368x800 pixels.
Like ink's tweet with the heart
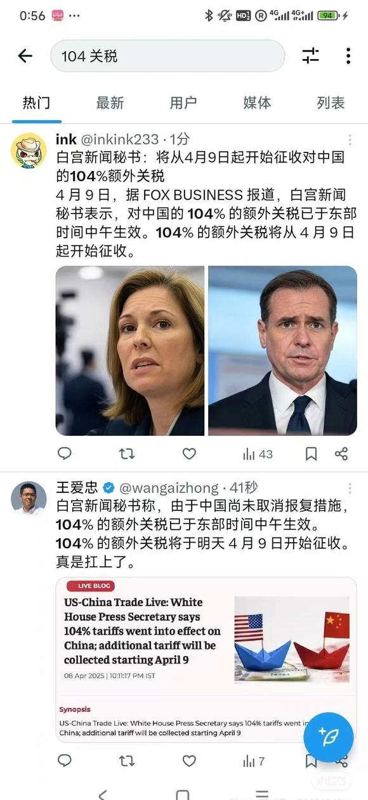pyautogui.click(x=189, y=454)
